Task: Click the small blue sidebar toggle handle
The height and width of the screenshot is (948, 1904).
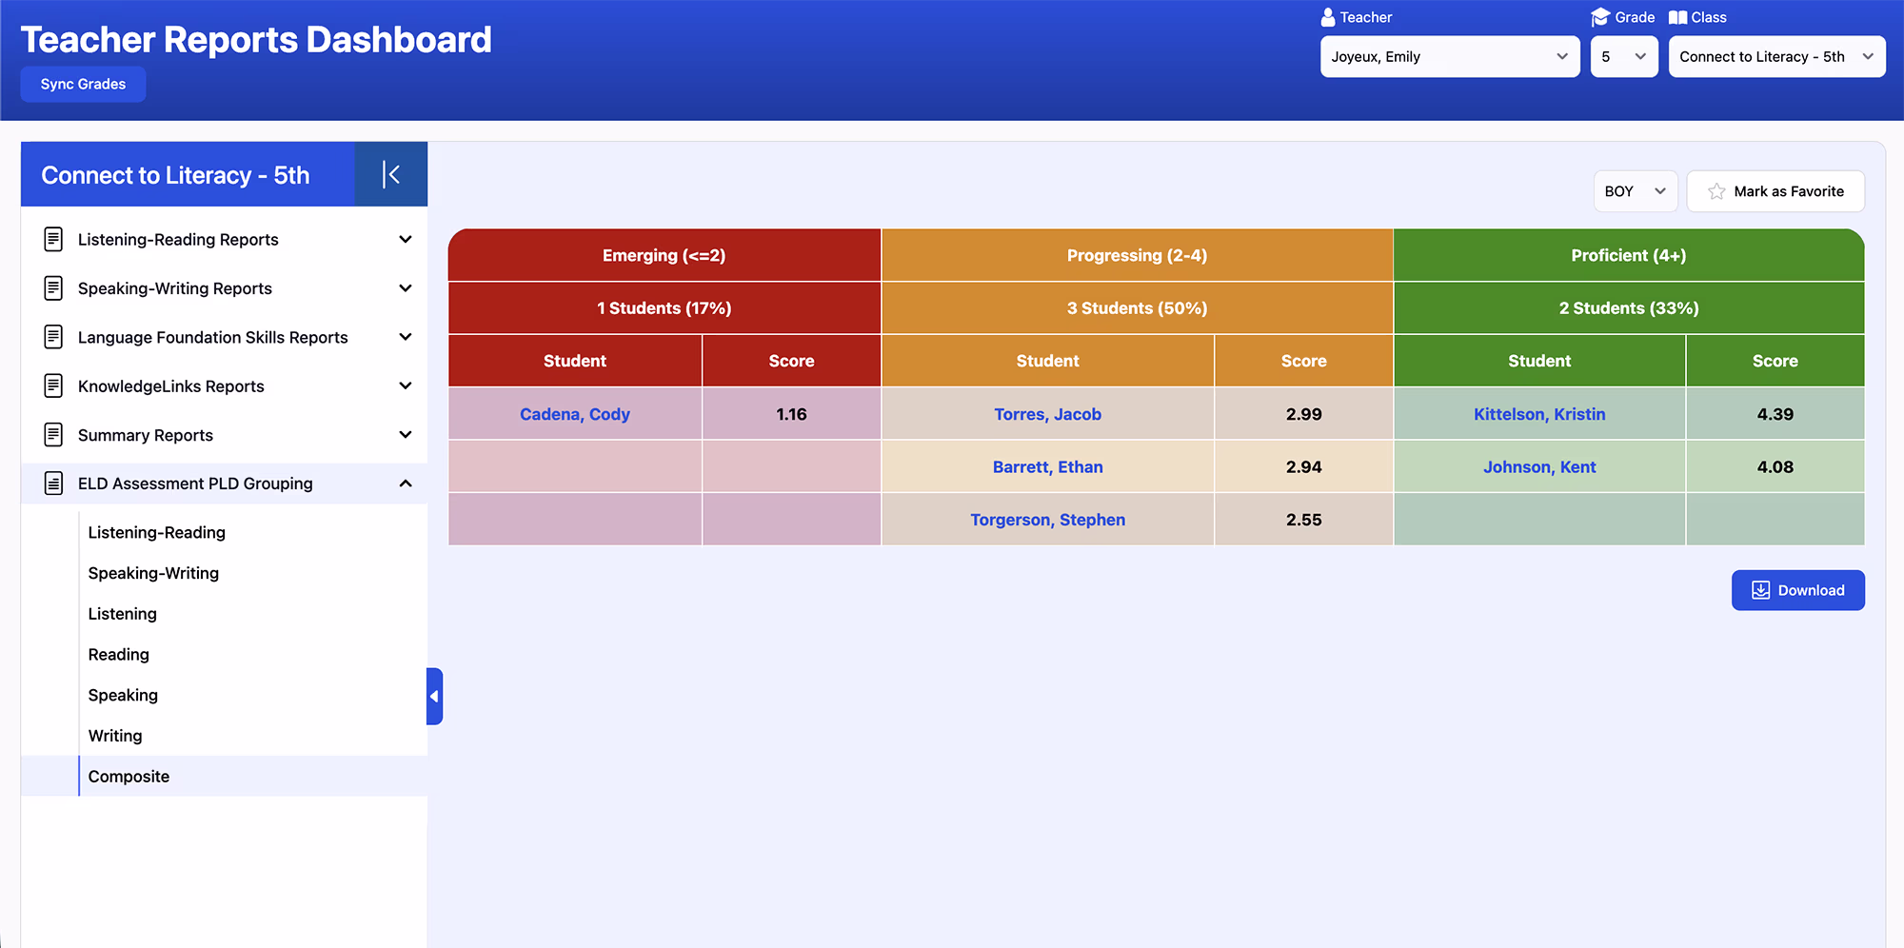Action: pos(435,696)
